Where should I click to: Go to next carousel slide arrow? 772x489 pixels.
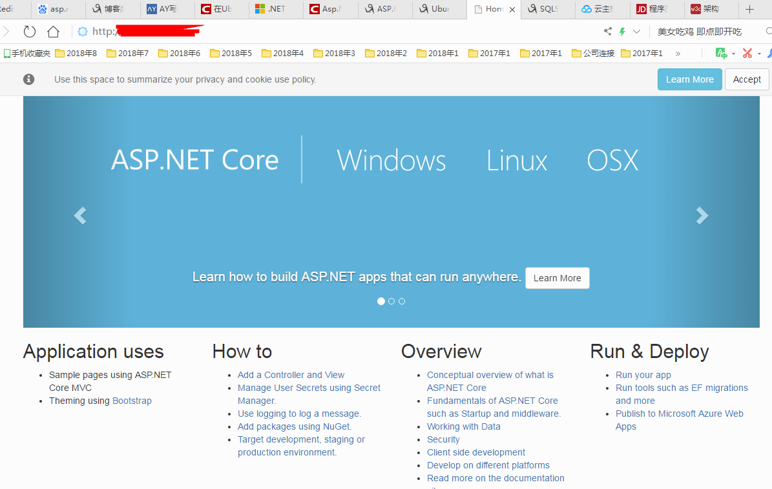pos(702,215)
